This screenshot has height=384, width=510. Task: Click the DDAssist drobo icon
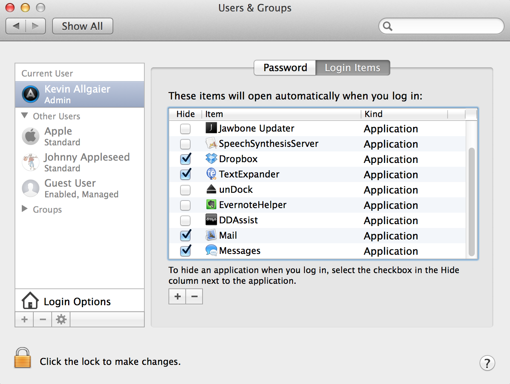click(211, 220)
